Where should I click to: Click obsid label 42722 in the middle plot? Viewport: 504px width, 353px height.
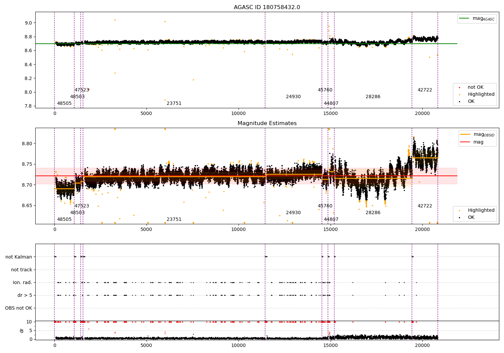pyautogui.click(x=425, y=206)
